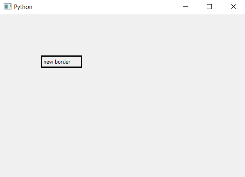Click the empty gray area right of the label
This screenshot has height=177, width=245.
pyautogui.click(x=156, y=62)
